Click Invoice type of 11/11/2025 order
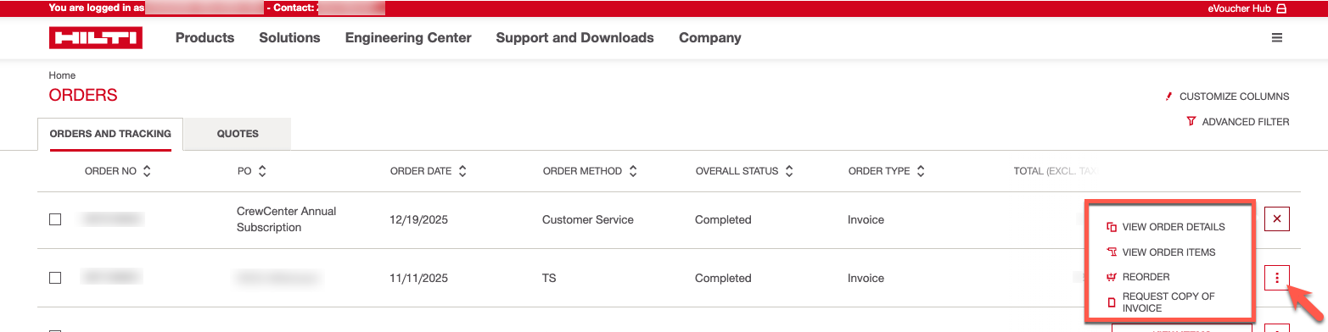The image size is (1328, 332). click(866, 279)
